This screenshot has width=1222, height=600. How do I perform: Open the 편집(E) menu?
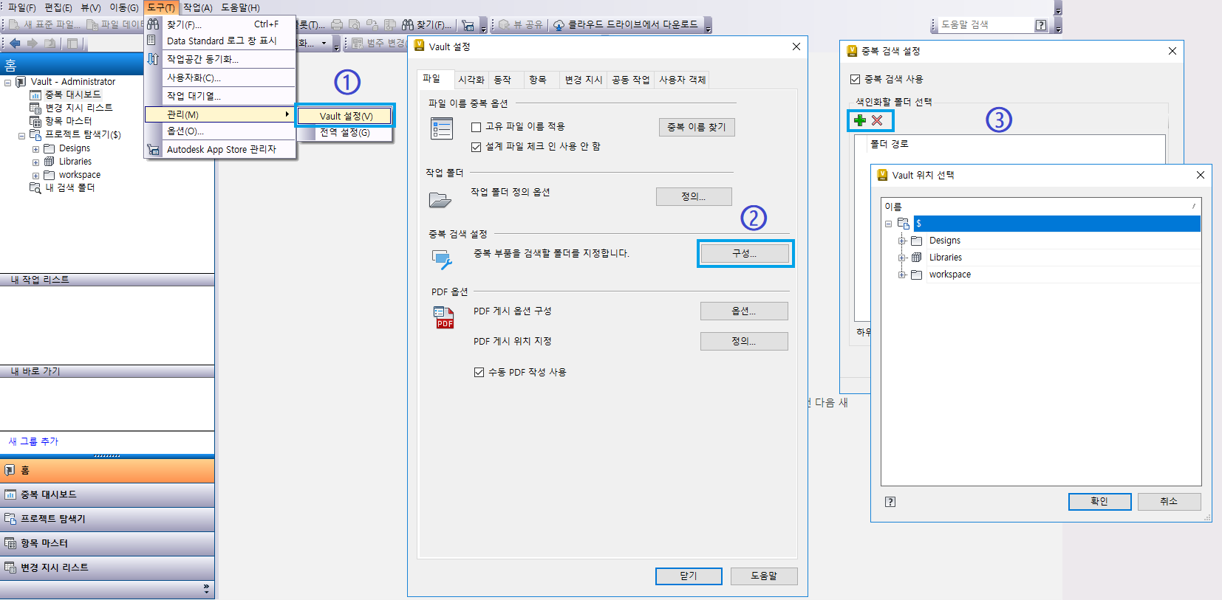point(58,7)
